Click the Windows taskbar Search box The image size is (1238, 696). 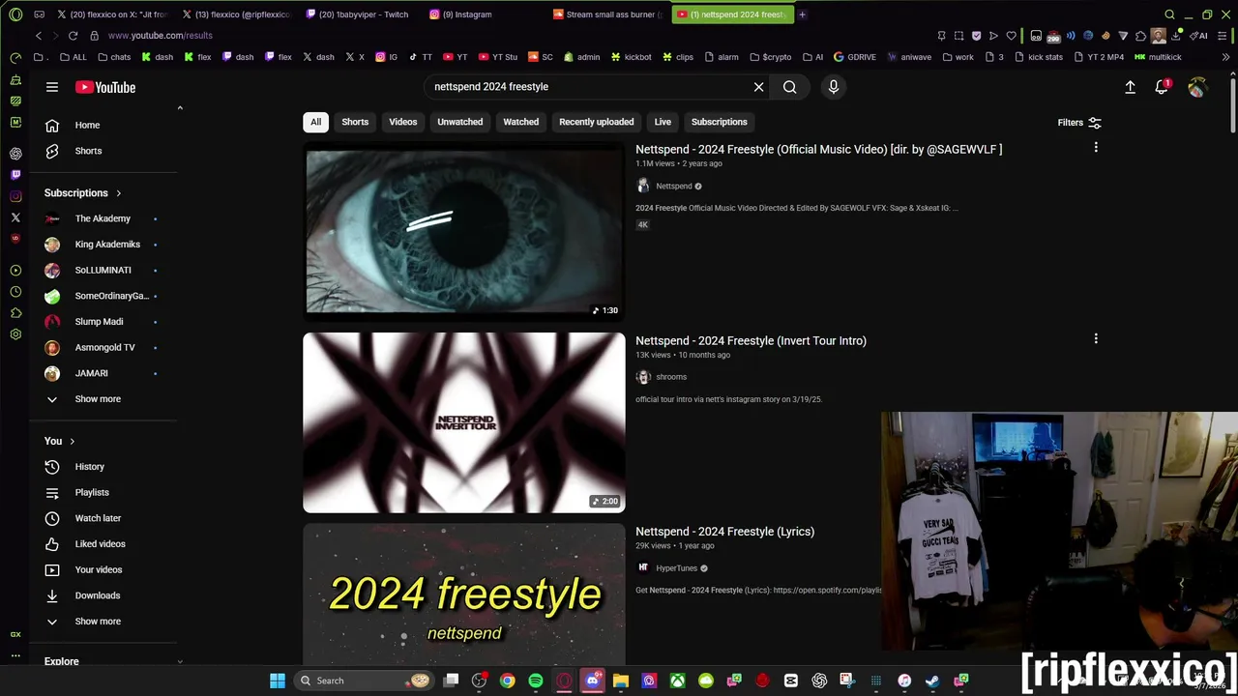(364, 681)
